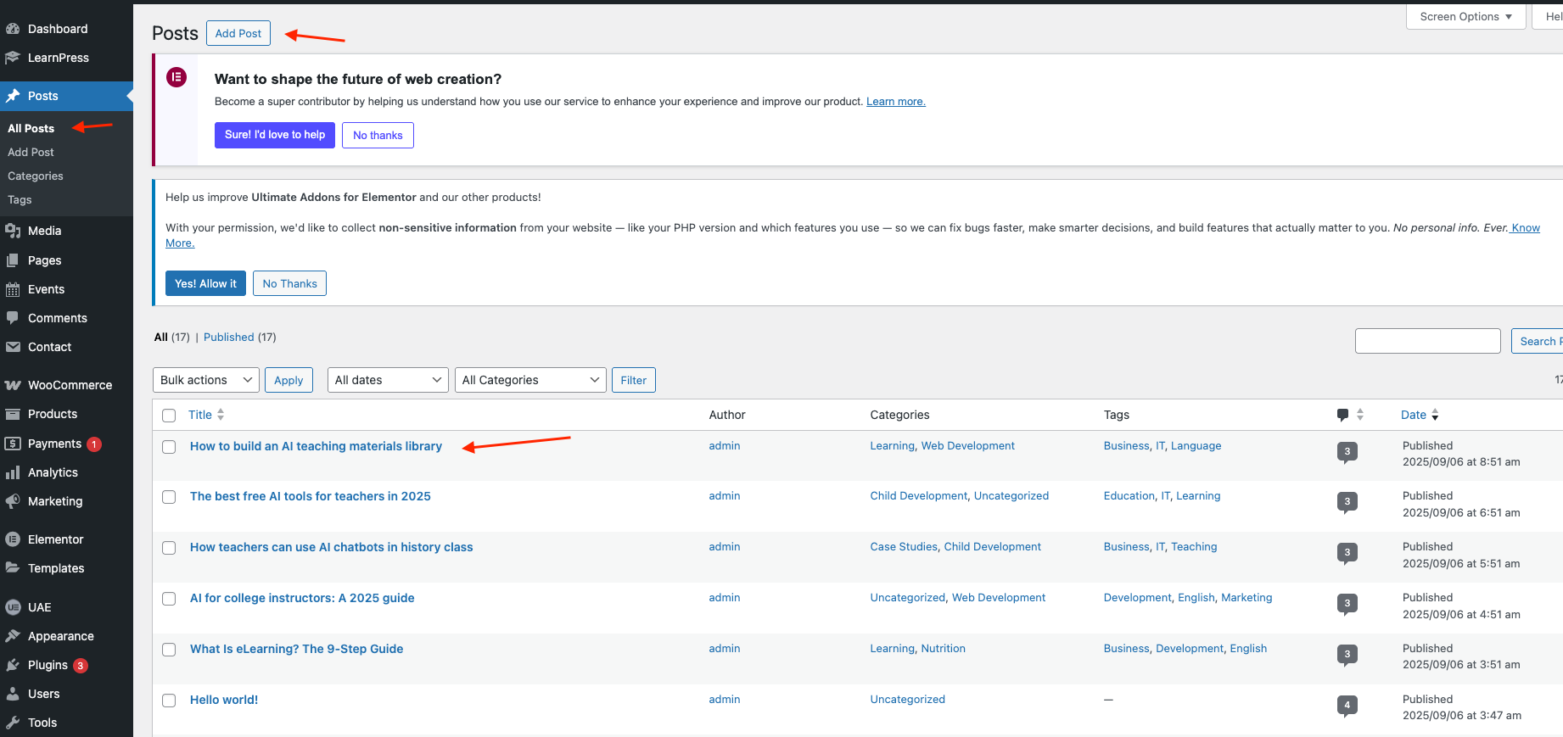Open Categories submenu under Posts
1563x737 pixels.
pyautogui.click(x=36, y=176)
